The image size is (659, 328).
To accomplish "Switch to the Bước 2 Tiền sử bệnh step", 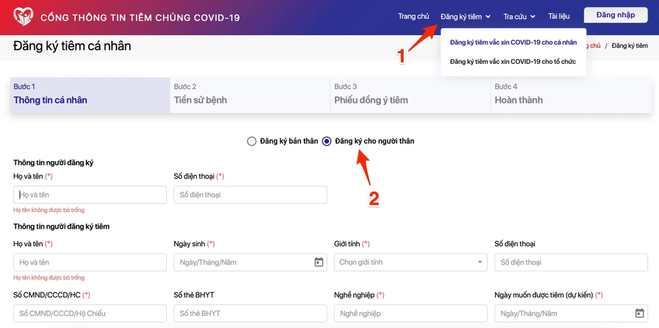I will pos(250,95).
